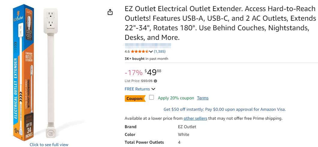Click the "Click to see full view" link
Viewport: 318px width, 147px height.
pos(49,145)
